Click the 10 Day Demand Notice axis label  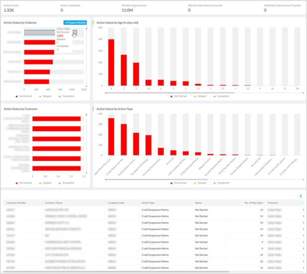[x=189, y=166]
